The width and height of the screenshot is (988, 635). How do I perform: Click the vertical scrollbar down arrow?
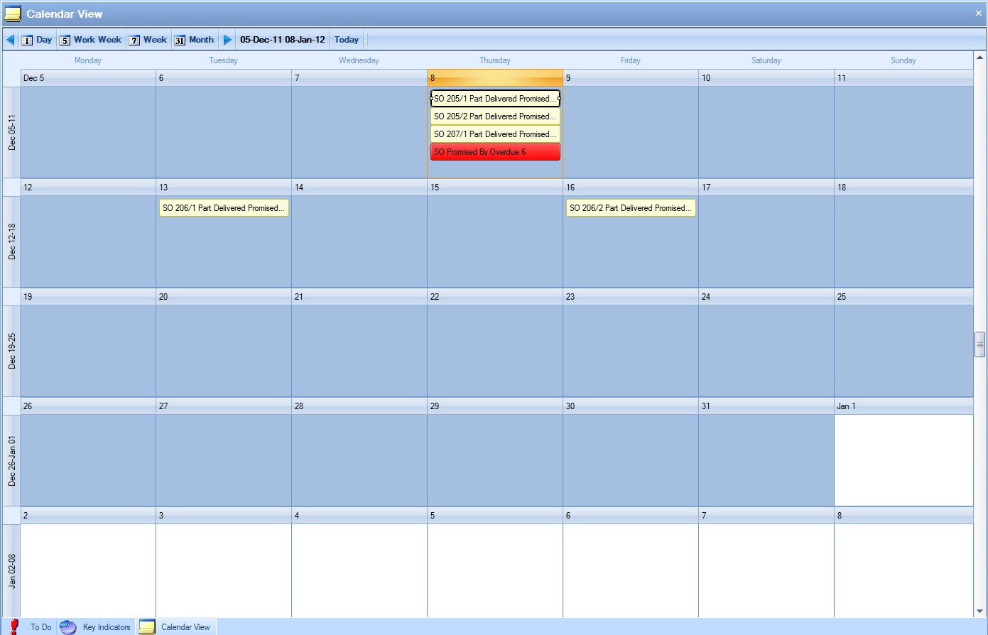tap(980, 612)
